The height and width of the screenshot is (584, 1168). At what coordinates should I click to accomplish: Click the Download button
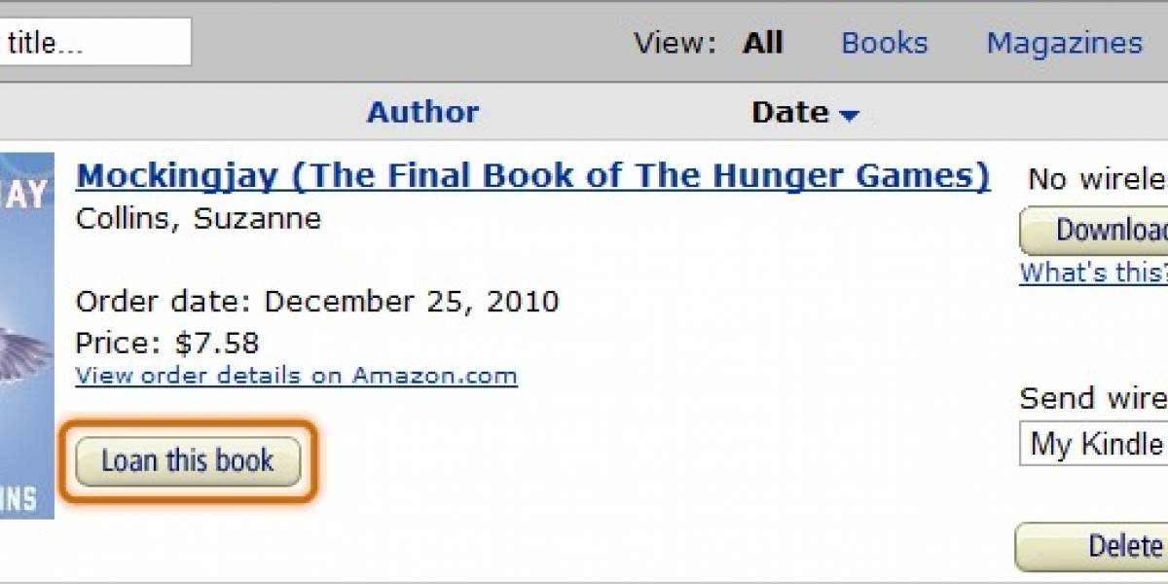pos(1094,231)
